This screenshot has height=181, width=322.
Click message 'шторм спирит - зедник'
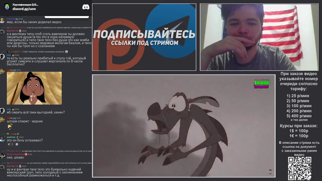[25, 121]
